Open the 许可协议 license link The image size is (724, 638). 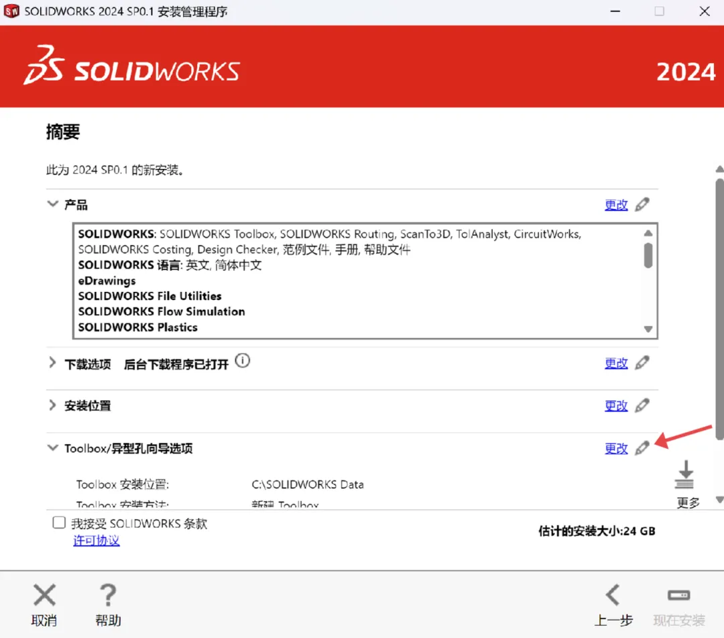[97, 540]
